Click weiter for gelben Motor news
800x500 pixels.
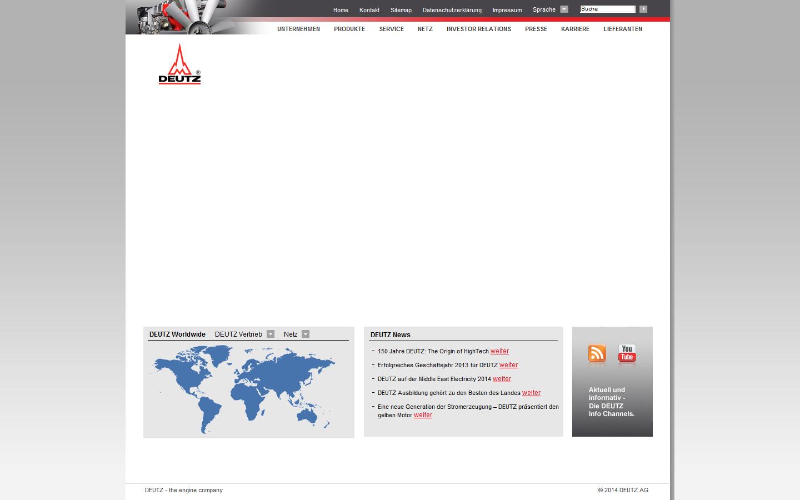pos(423,415)
